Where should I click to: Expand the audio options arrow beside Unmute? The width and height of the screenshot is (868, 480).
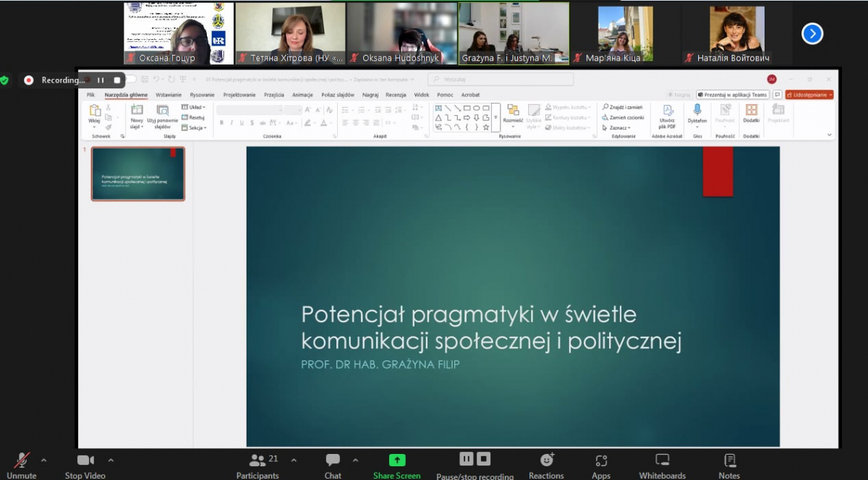point(44,460)
